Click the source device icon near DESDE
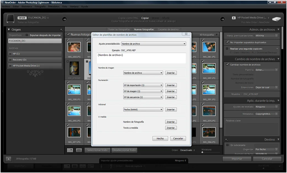Image resolution: width=287 pixels, height=173 pixels. coord(11,19)
